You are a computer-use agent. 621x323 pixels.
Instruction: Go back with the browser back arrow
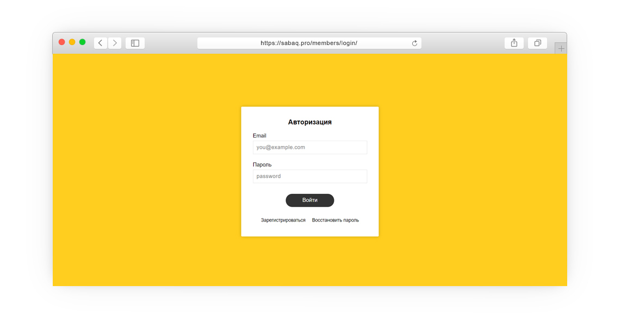(101, 43)
